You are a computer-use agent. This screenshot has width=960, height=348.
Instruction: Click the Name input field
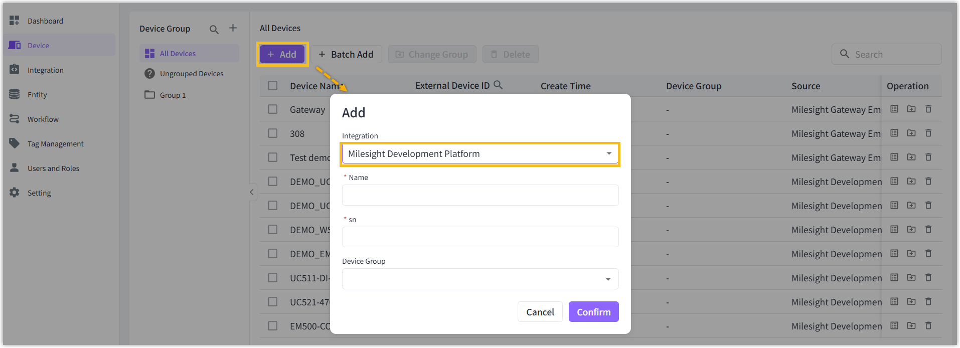click(480, 195)
